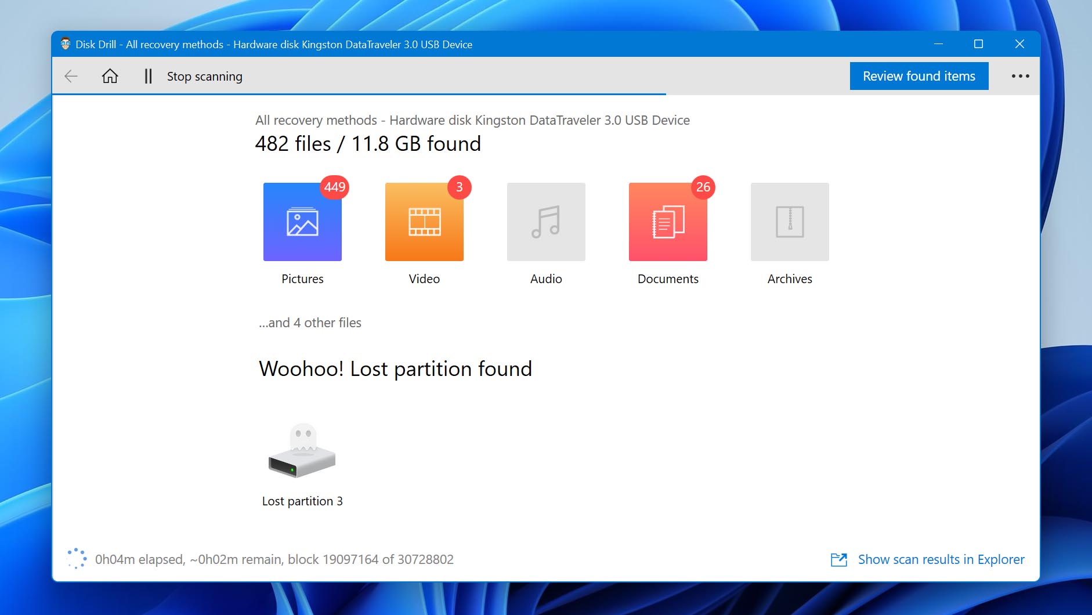Close the Disk Drill window
This screenshot has height=615, width=1092.
pyautogui.click(x=1019, y=44)
